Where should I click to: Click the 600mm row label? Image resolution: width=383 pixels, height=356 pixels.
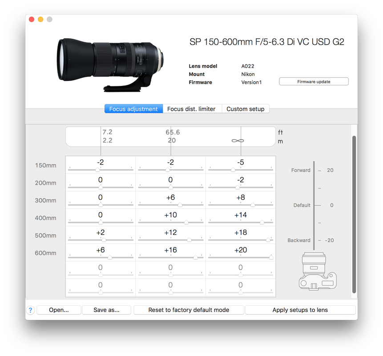click(45, 253)
